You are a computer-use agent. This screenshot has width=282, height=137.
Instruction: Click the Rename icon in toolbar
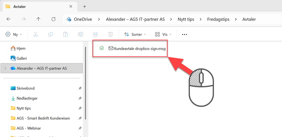click(81, 34)
